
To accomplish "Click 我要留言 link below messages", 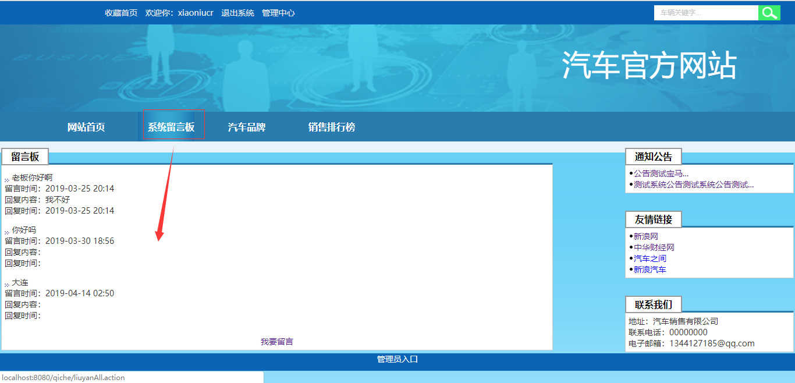I will tap(277, 342).
